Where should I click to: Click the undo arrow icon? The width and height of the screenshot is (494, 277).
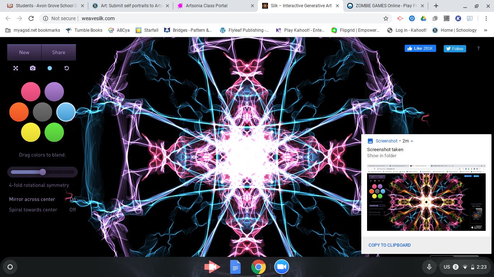click(x=67, y=68)
